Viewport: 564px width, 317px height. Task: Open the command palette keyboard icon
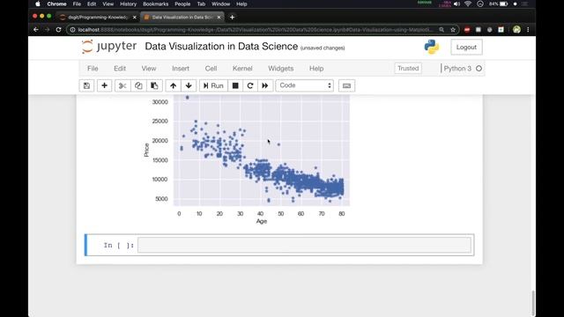click(x=346, y=85)
